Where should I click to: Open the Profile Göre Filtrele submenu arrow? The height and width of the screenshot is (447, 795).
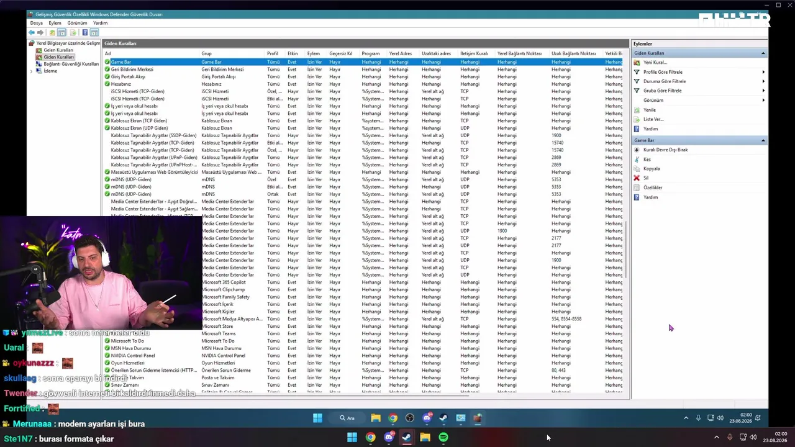pos(763,72)
